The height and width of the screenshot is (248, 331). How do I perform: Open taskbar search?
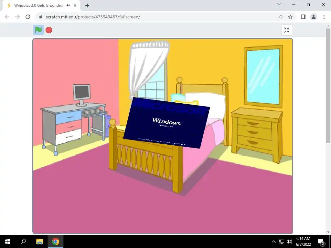click(x=23, y=242)
